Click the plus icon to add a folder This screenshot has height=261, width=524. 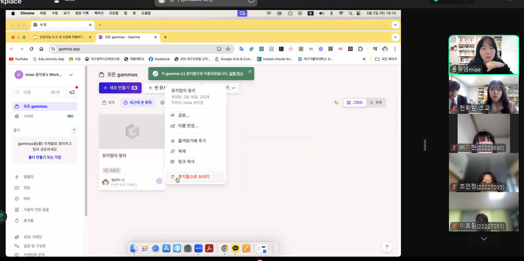74,130
